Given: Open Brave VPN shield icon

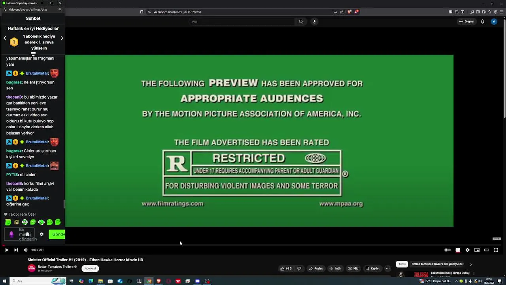Looking at the screenshot, I should [496, 12].
